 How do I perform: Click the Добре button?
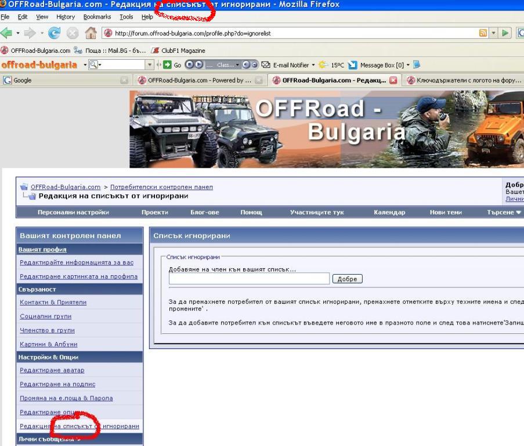(x=347, y=279)
